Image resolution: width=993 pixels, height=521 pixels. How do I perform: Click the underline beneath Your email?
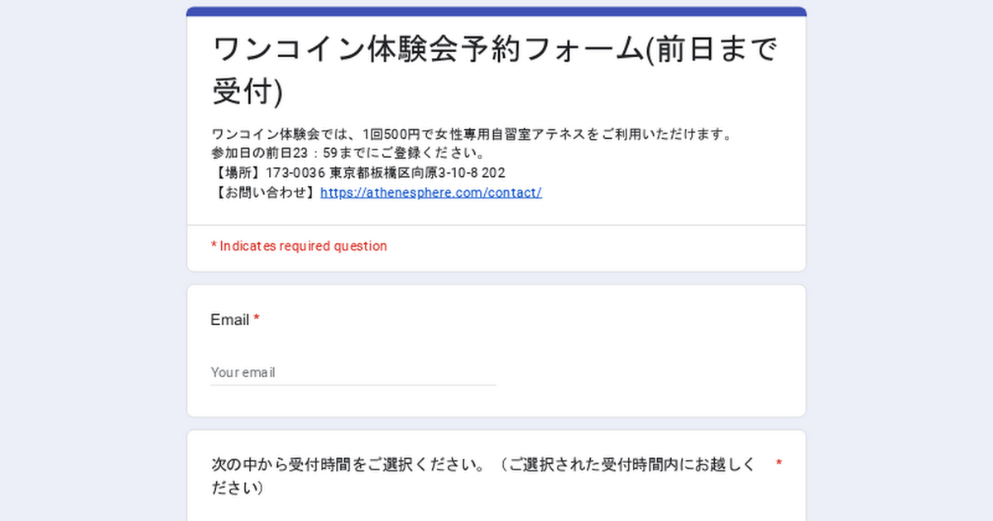[353, 385]
